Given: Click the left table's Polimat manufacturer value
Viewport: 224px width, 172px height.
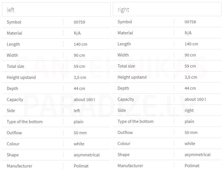Looking at the screenshot, I should pos(81,166).
